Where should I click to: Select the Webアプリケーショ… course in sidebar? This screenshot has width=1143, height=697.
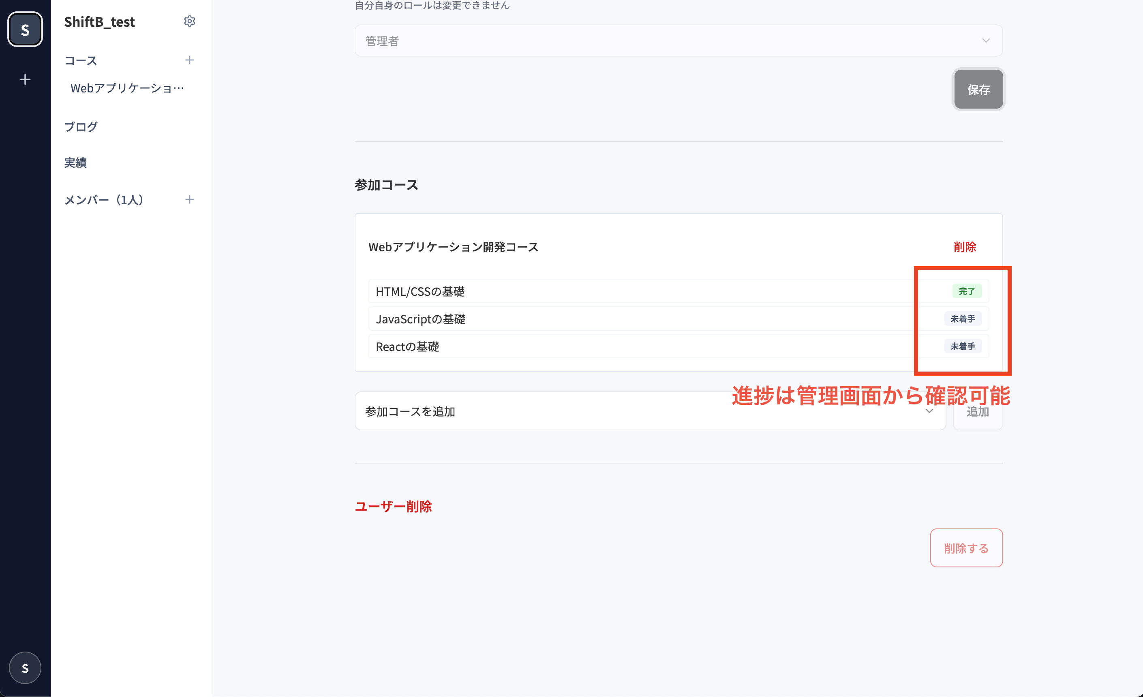point(127,88)
